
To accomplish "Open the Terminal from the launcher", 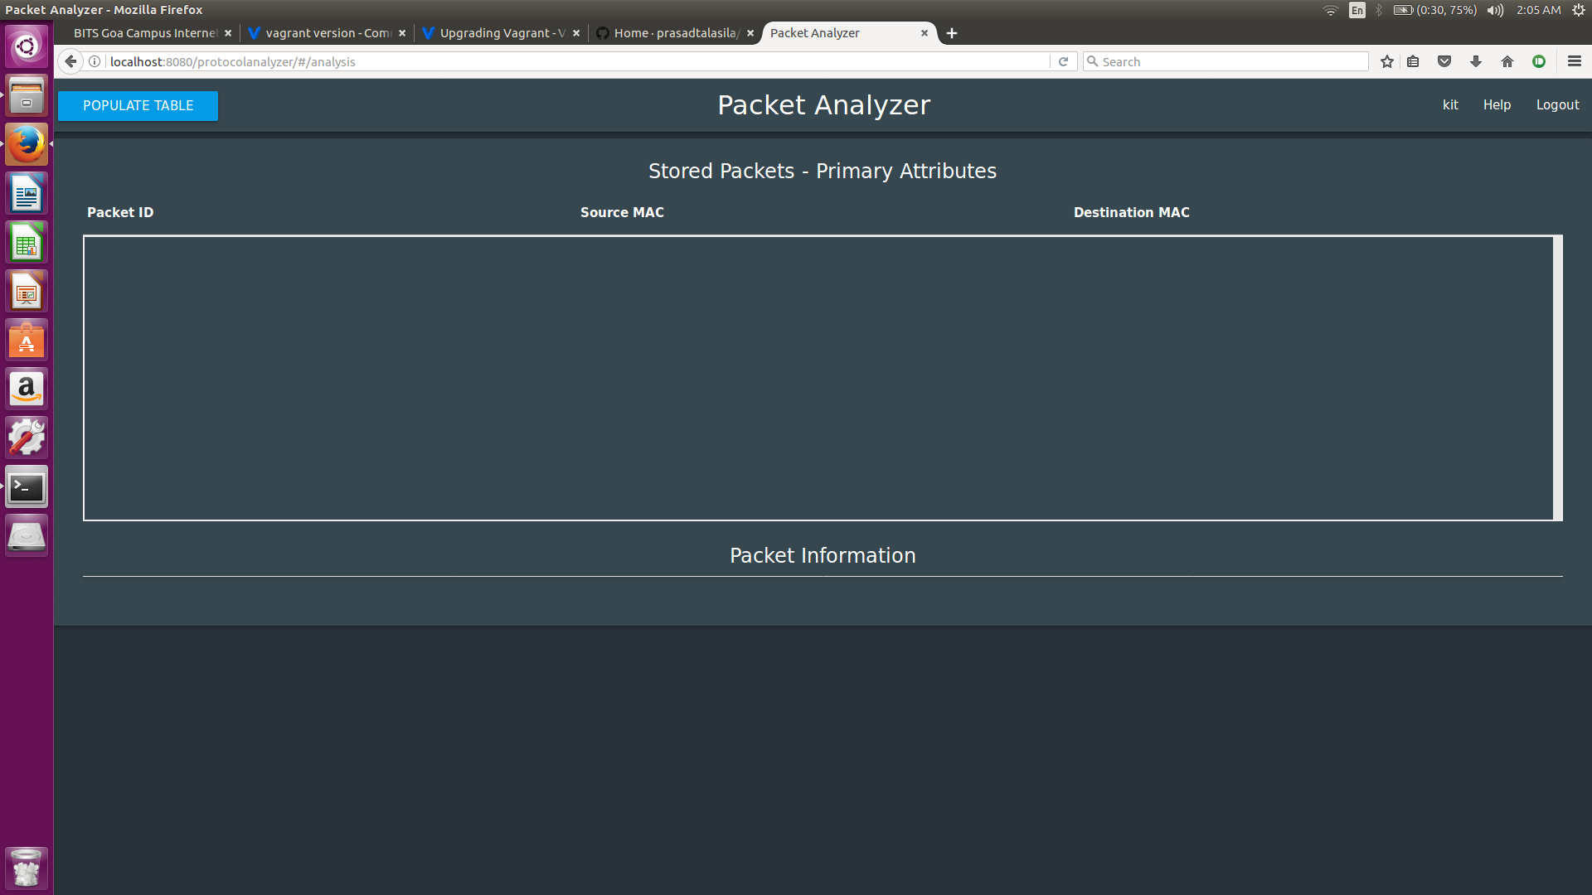I will (x=27, y=487).
